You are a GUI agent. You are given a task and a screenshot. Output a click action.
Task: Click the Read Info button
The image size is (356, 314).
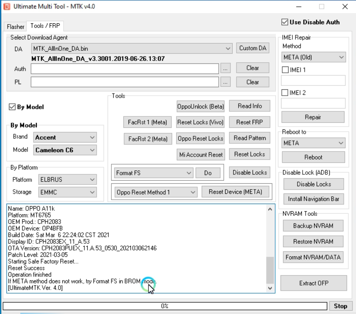tap(250, 106)
